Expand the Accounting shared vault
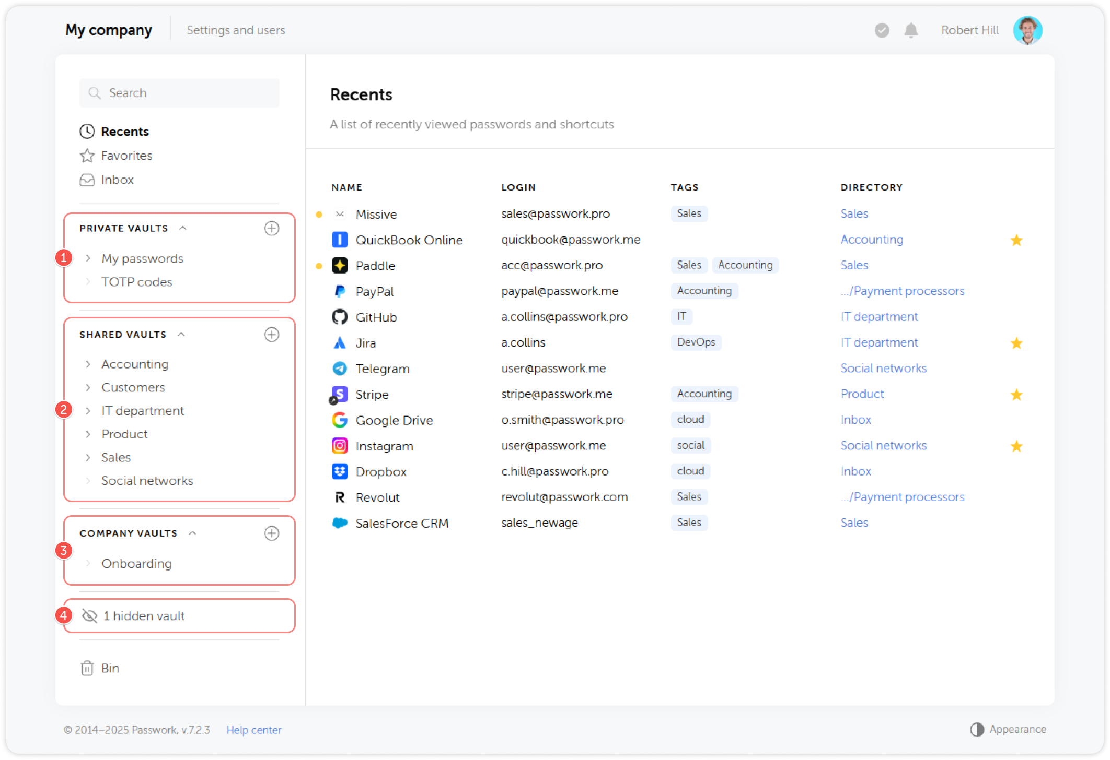Screen dimensions: 1110x760 tap(88, 363)
